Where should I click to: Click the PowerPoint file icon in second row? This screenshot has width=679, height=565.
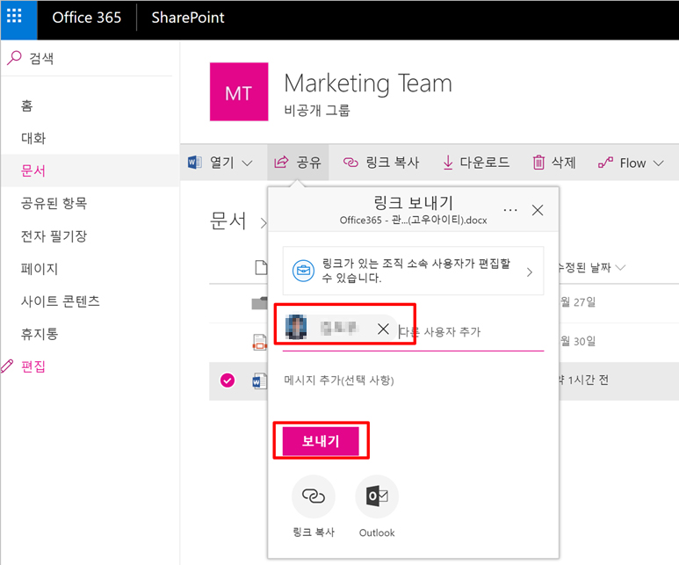pos(259,342)
